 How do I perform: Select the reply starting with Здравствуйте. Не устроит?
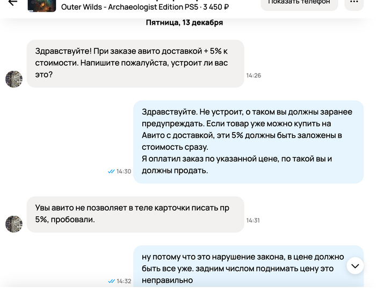coord(248,141)
